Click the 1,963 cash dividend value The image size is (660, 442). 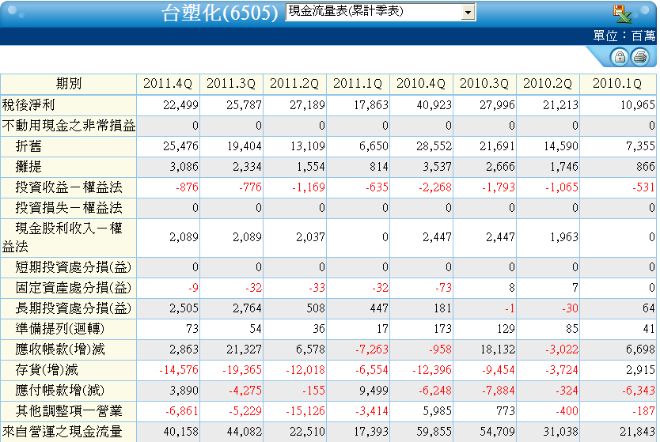pos(564,238)
